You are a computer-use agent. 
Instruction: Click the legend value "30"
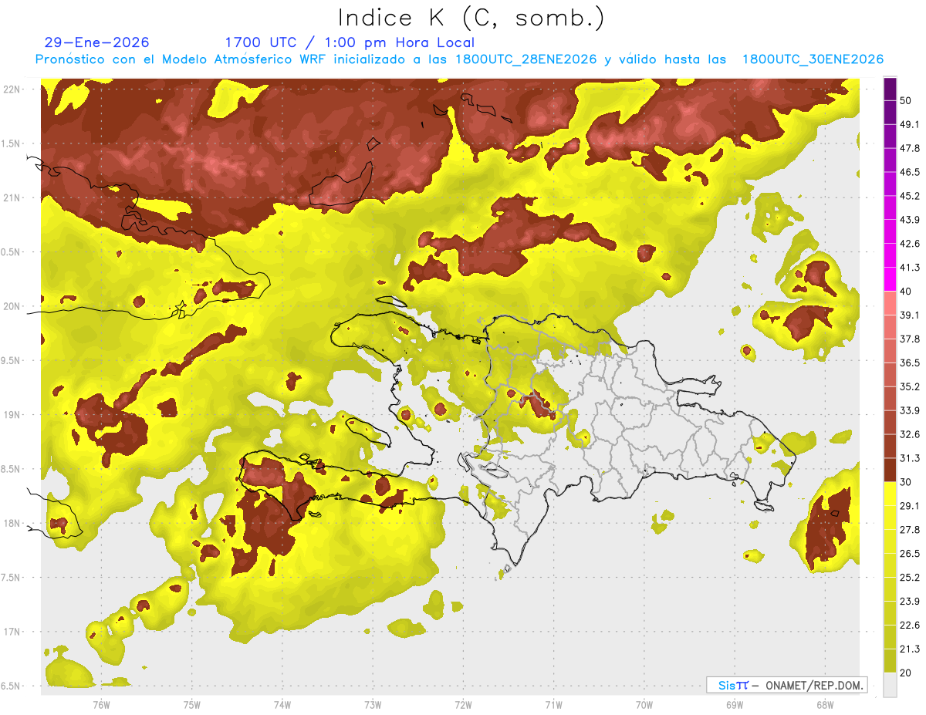[906, 482]
